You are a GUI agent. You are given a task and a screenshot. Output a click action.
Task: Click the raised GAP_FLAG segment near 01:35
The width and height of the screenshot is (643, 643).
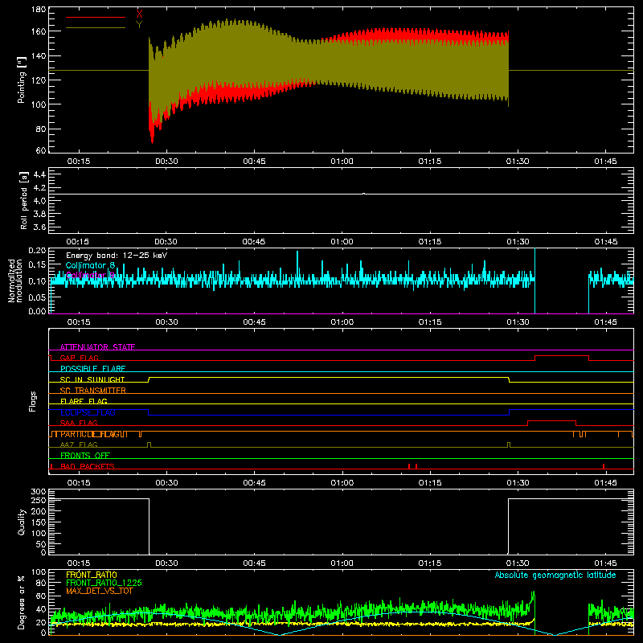(562, 356)
